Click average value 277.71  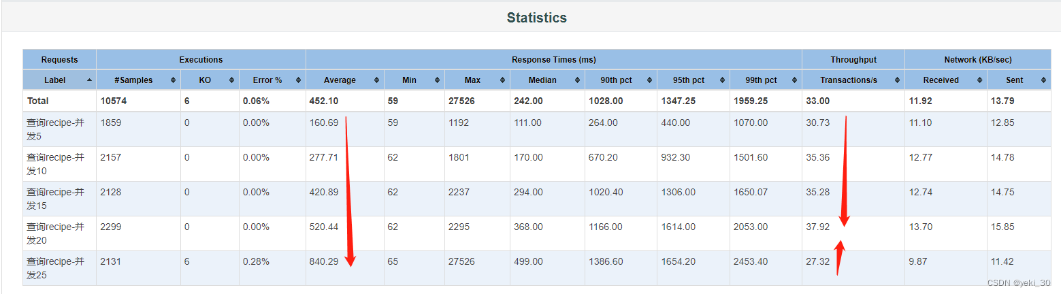pyautogui.click(x=323, y=158)
